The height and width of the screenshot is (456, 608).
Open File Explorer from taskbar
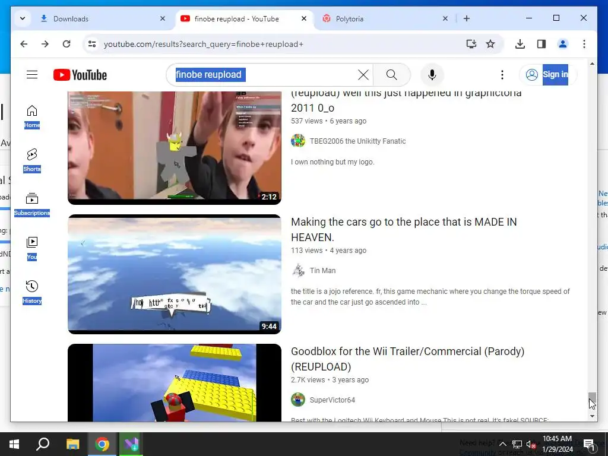[72, 444]
